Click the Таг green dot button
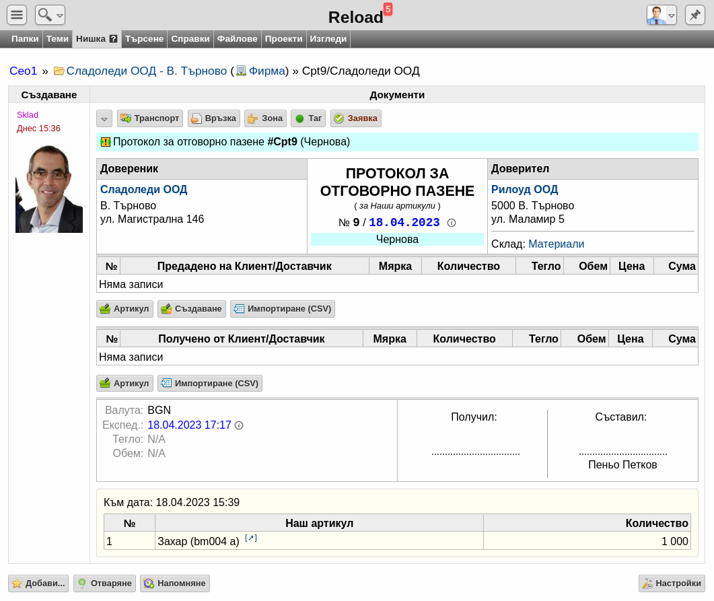 (308, 118)
